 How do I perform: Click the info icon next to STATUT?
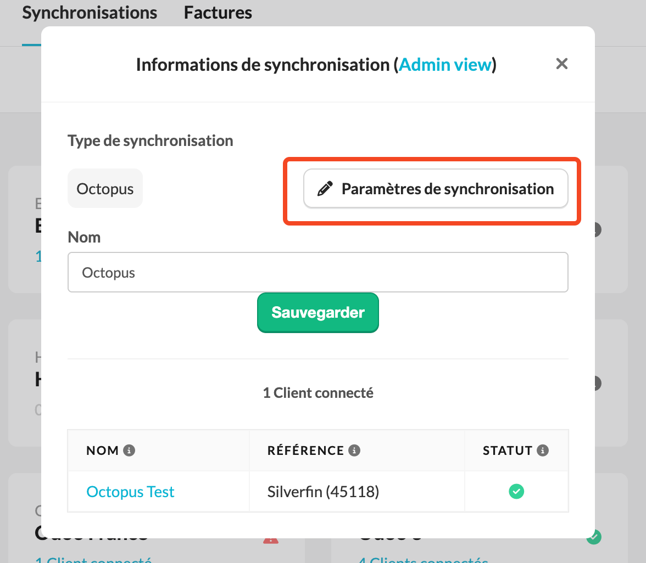pos(543,450)
